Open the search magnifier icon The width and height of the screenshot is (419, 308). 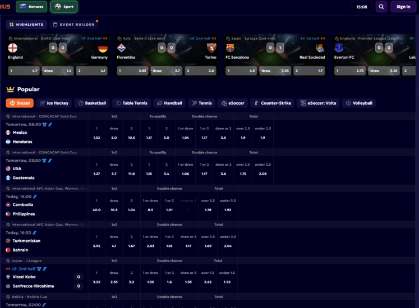pyautogui.click(x=381, y=7)
